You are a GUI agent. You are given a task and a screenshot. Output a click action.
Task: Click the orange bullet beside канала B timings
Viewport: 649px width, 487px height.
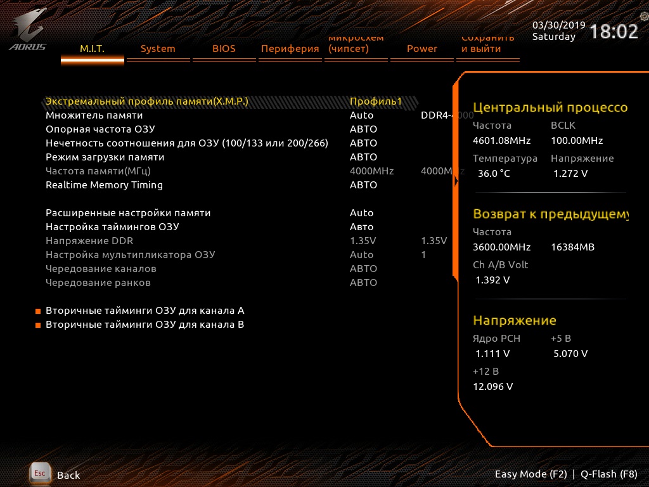pyautogui.click(x=38, y=325)
